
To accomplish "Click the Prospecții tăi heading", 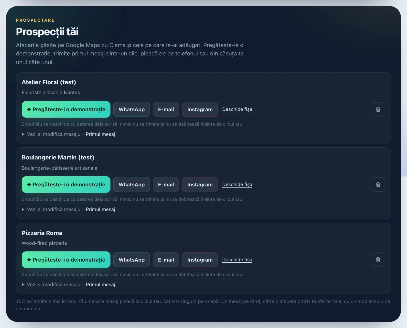I will click(47, 32).
